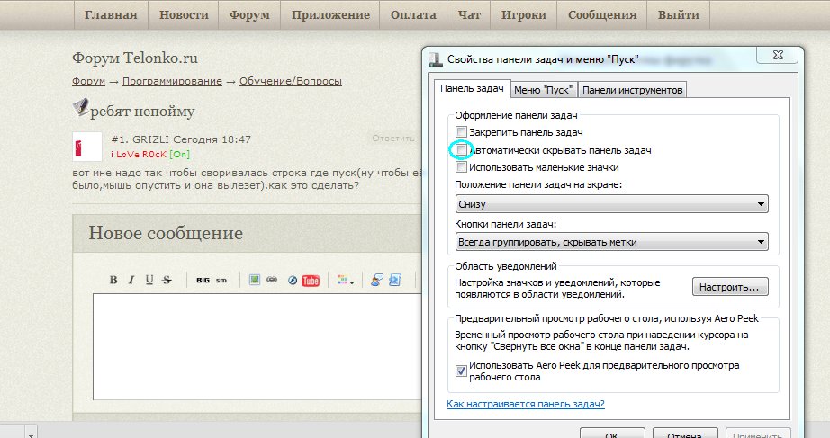830x438 pixels.
Task: Open Главная in site navigation
Action: pos(111,14)
